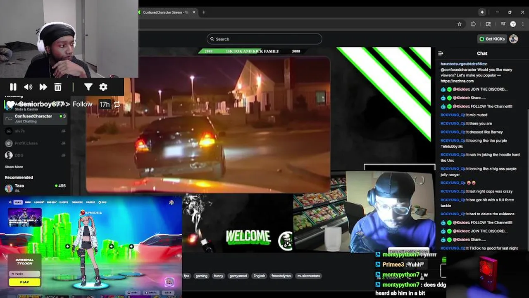Viewport: 529px width, 298px height.
Task: Click the Primee3 Yuhh overlay chat line
Action: point(400,264)
